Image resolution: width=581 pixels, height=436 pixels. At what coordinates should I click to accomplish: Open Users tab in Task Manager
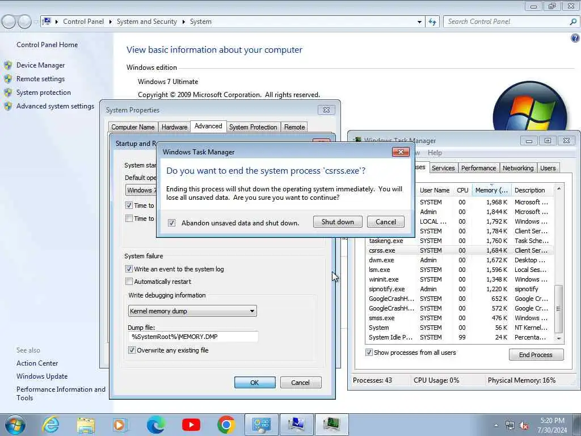tap(548, 168)
